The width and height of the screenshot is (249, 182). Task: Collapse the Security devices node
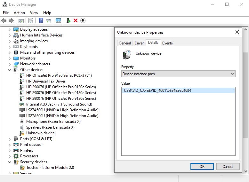point(10,162)
